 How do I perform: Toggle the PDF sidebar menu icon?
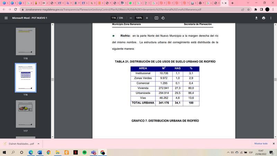coord(6,18)
